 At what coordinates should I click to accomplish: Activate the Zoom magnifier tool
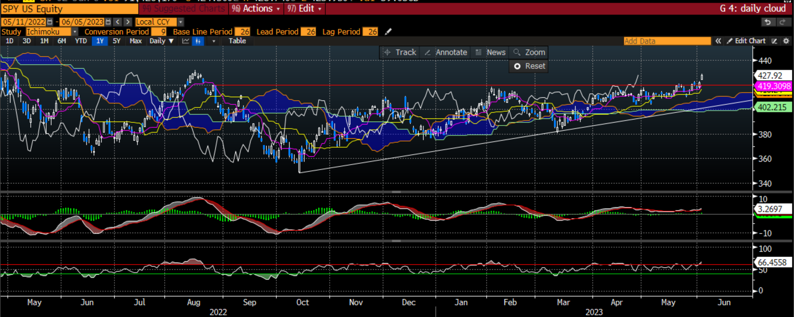(529, 53)
